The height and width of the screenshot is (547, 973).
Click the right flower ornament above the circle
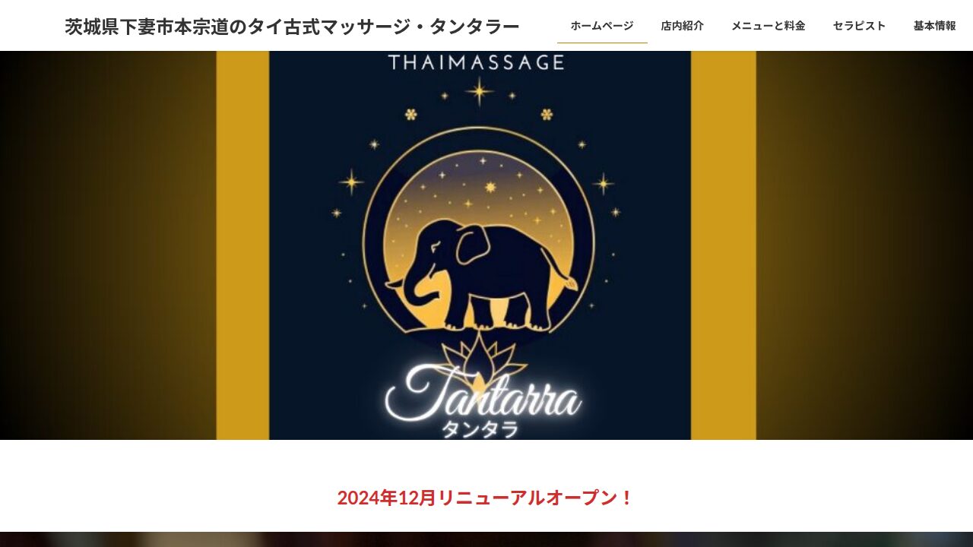click(547, 115)
